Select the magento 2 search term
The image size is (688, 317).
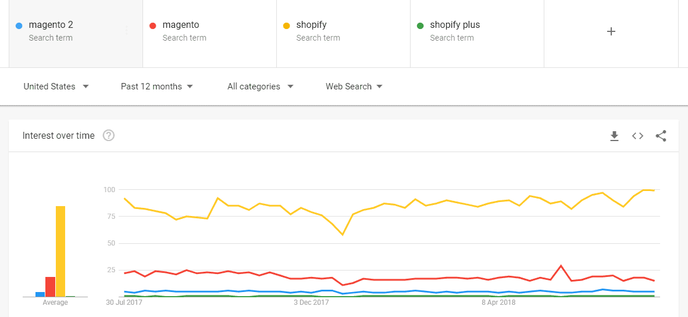tap(51, 25)
